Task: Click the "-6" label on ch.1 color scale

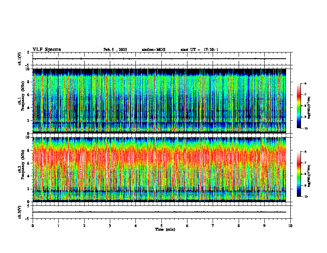Action: click(305, 83)
